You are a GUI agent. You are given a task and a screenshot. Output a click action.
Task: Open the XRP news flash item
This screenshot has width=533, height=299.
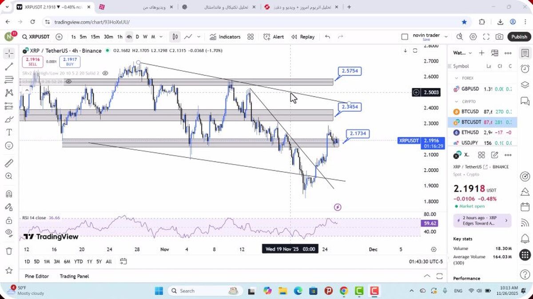coord(482,220)
